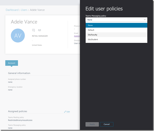The width and height of the screenshot is (154, 131).
Task: Open the Account tab
Action: point(12,63)
